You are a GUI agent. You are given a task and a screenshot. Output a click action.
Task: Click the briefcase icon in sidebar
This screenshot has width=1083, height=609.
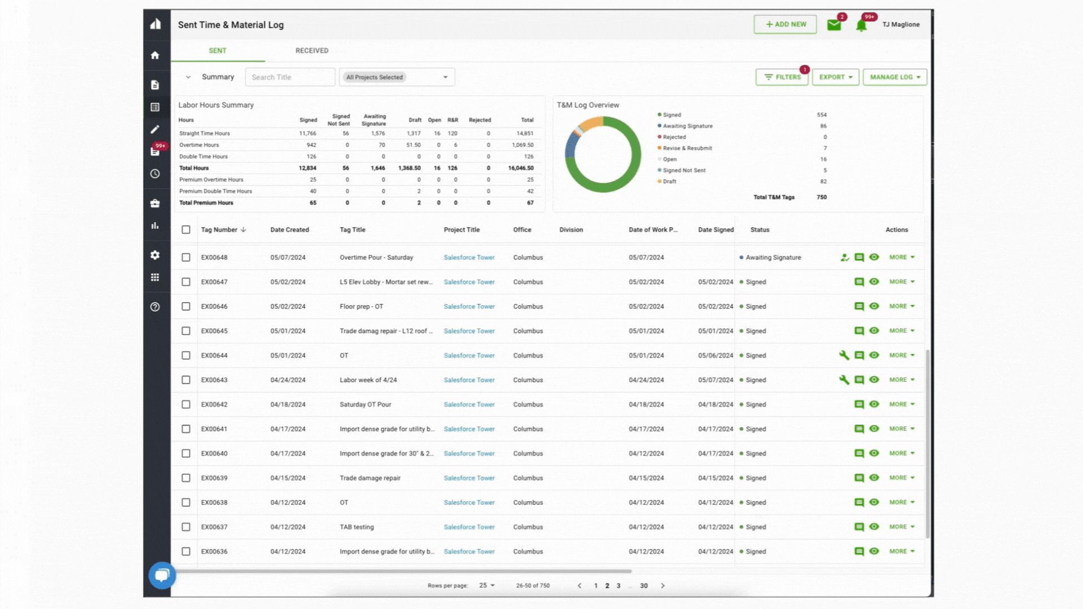(x=155, y=204)
